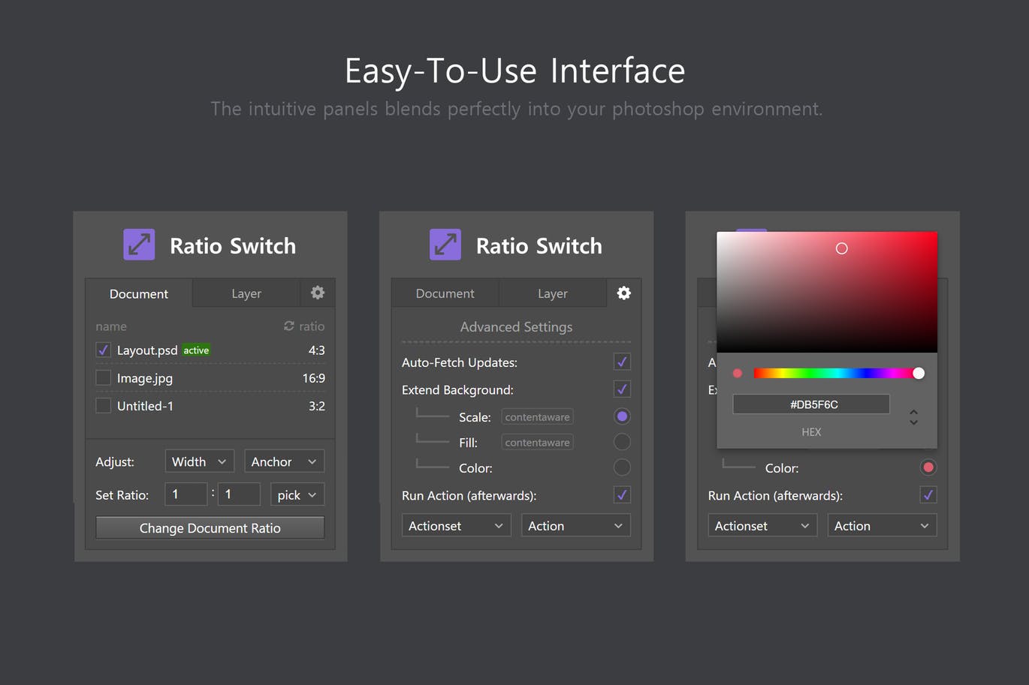Screen dimensions: 1029x685
Task: Enable the Untitled-1 checkbox
Action: (x=103, y=405)
